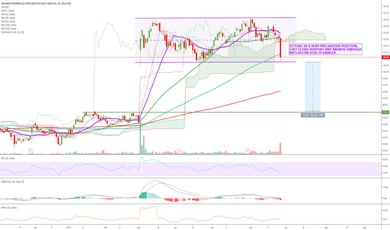Click 132.00 on the price axis
The width and height of the screenshot is (390, 230).
pos(386,19)
